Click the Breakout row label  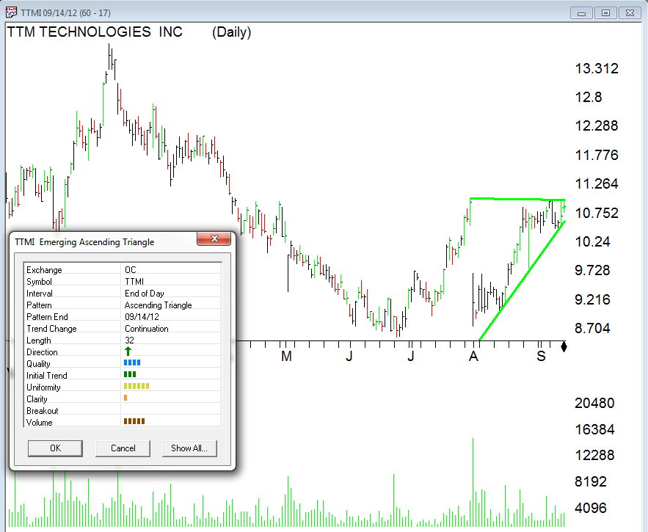coord(42,411)
